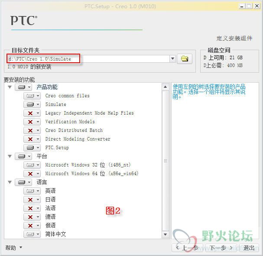Select the Verification Models label
This screenshot has width=263, height=256.
pos(70,122)
